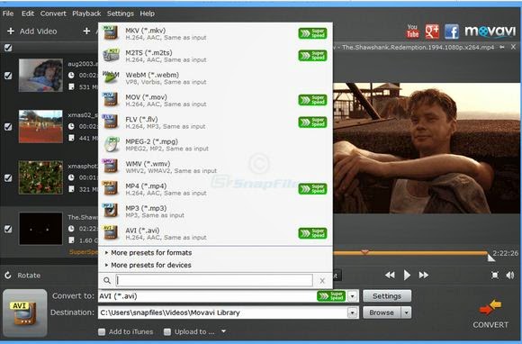Click the Movavi logo
Image resolution: width=522 pixels, height=344 pixels.
(x=490, y=32)
